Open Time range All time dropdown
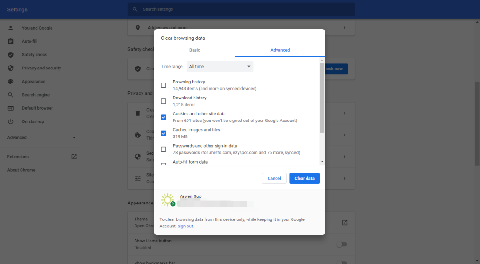The height and width of the screenshot is (264, 480). pos(220,67)
